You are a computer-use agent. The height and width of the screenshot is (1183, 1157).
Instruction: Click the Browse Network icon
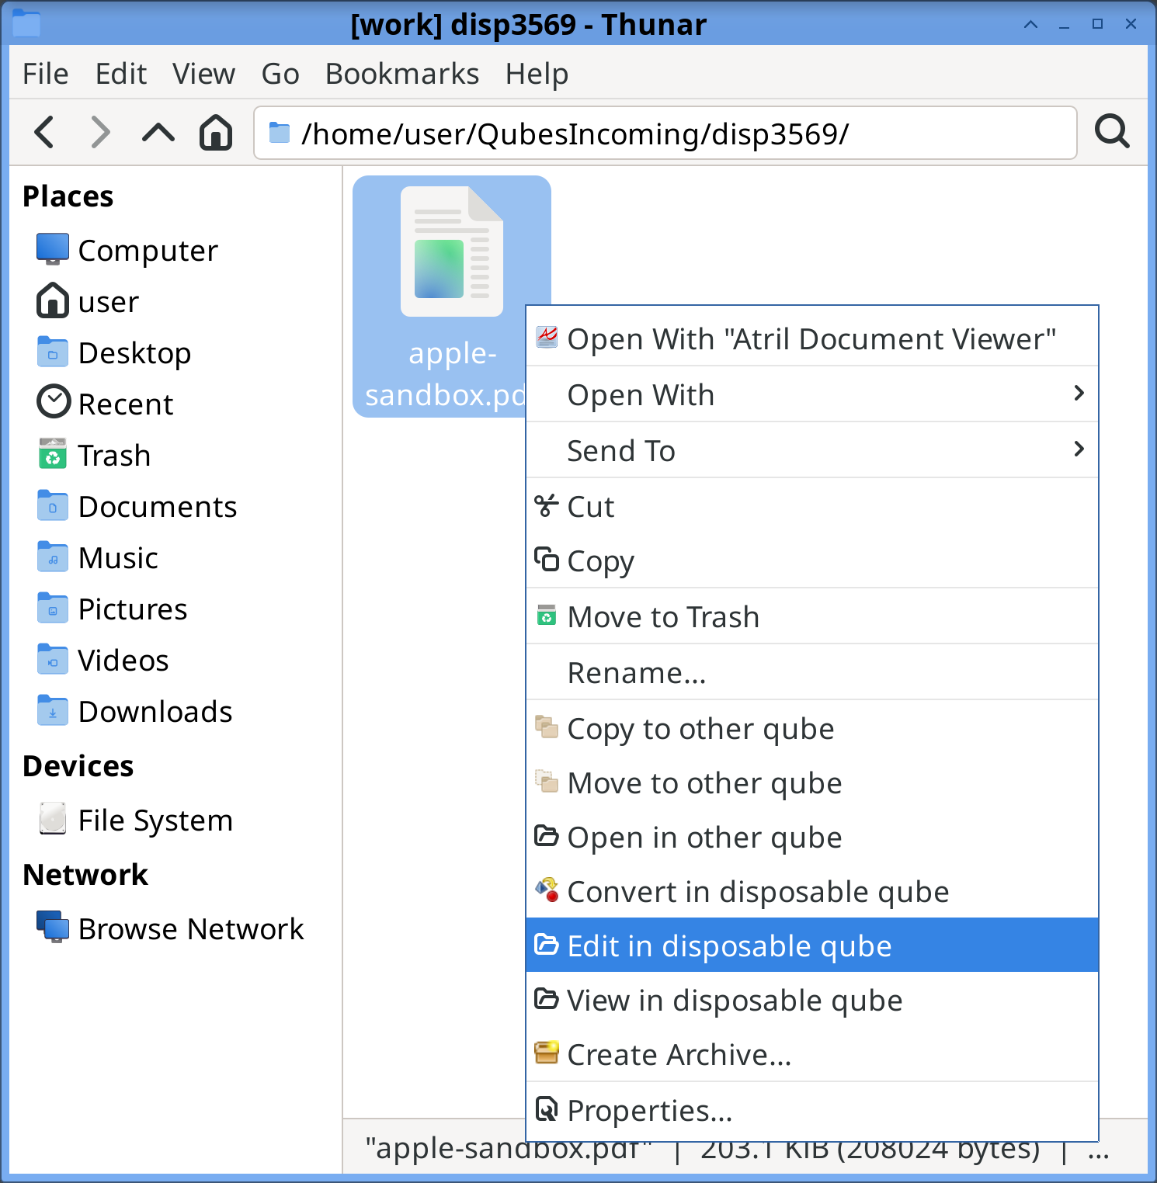(52, 928)
